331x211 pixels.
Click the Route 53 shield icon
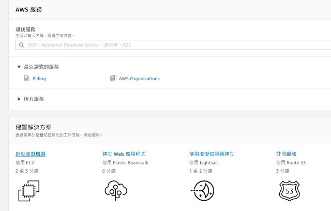coord(290,191)
